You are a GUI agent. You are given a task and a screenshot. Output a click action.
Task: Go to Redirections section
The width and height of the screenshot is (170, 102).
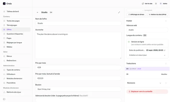16,60
